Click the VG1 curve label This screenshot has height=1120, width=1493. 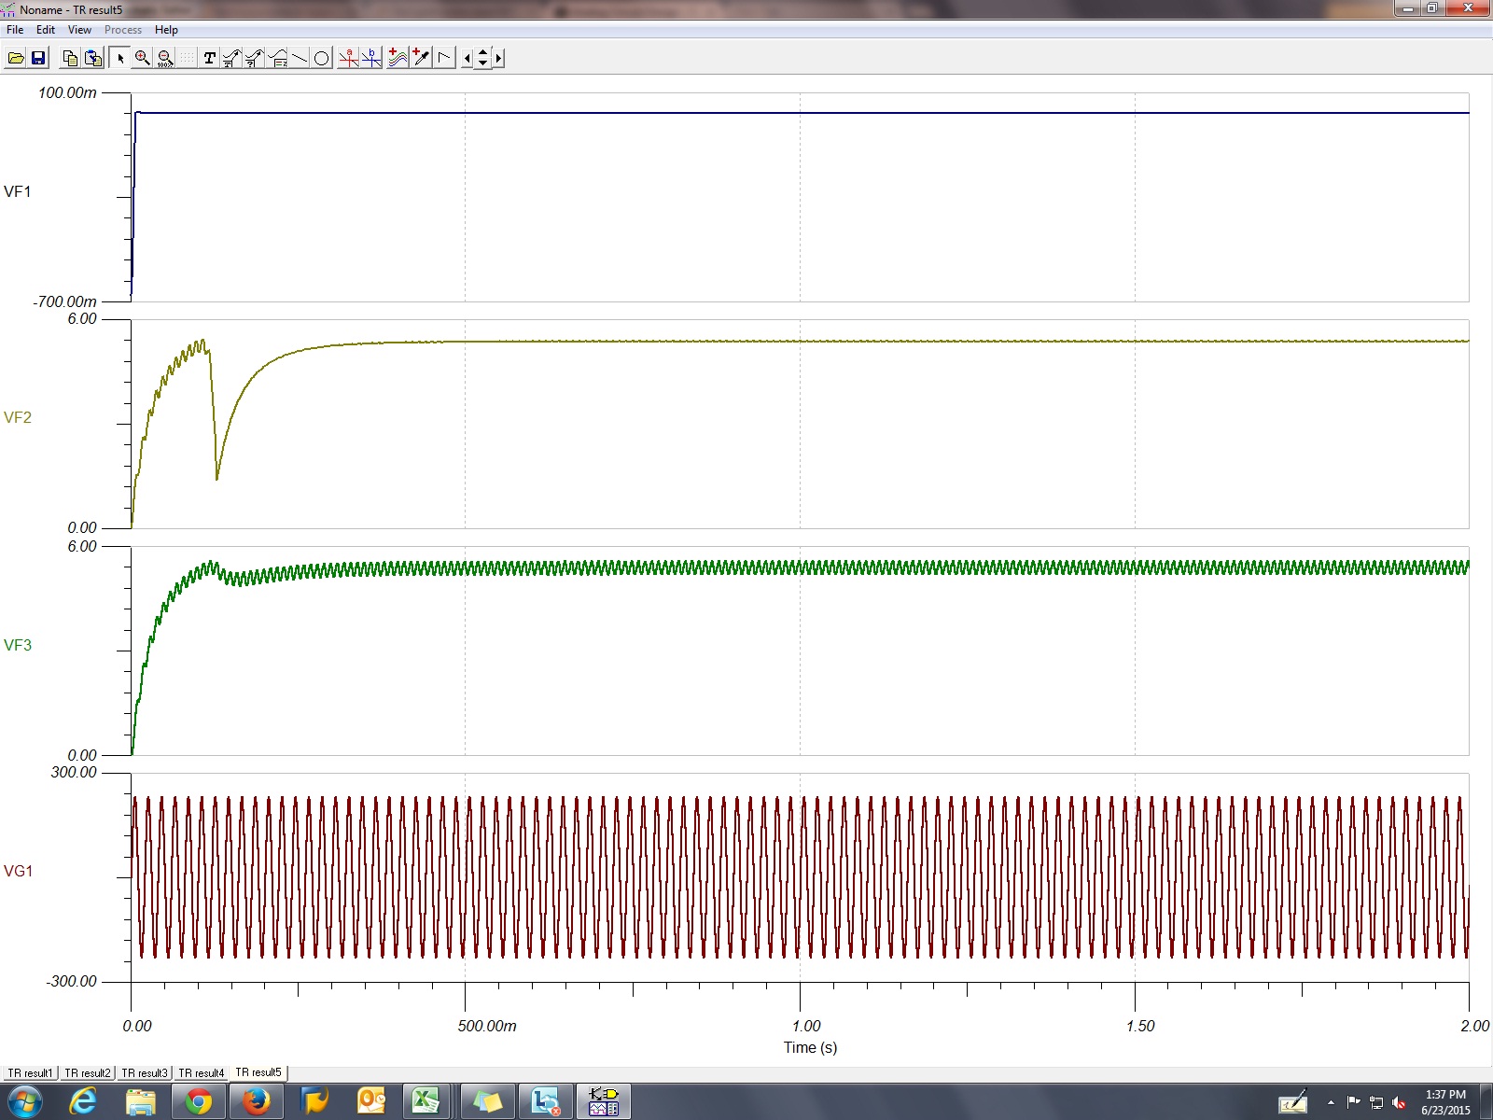pyautogui.click(x=19, y=871)
